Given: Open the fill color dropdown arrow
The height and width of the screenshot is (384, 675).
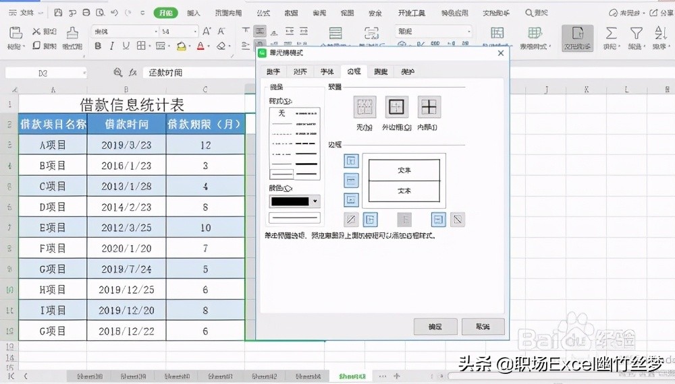Looking at the screenshot, I should pyautogui.click(x=190, y=46).
